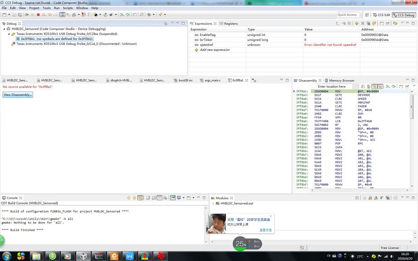
Task: Click the Refresh icon in the Disassembly toolbar
Action: point(363,87)
